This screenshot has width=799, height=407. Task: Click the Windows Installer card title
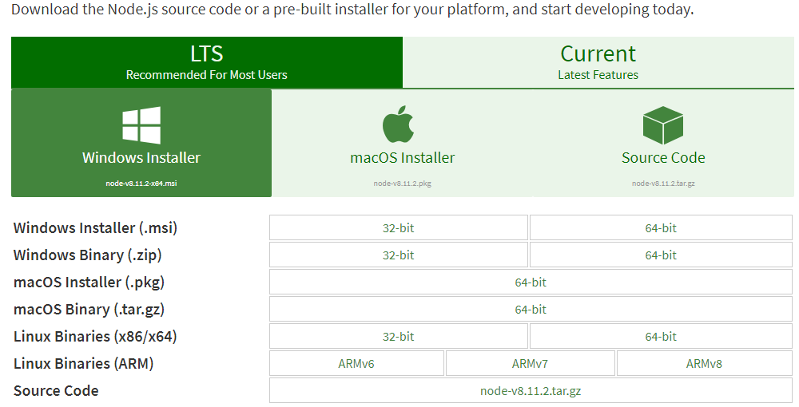click(x=141, y=158)
